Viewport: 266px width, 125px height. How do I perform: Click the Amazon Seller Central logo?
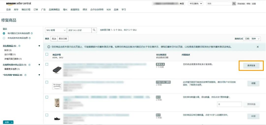19,3
